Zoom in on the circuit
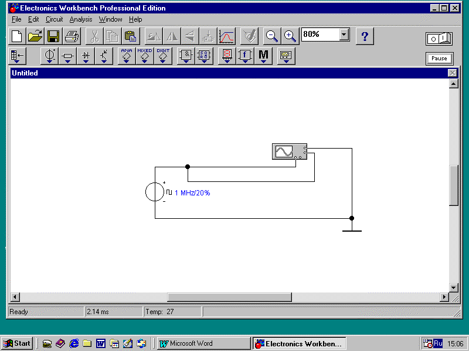Image resolution: width=469 pixels, height=351 pixels. coord(290,36)
